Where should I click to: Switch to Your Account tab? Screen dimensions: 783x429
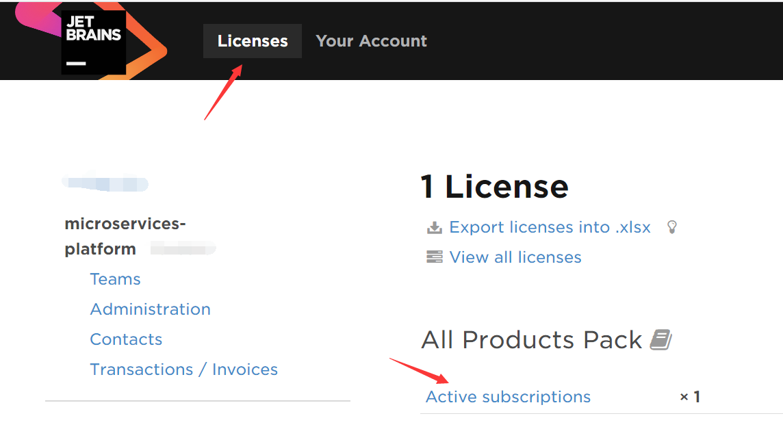[371, 41]
